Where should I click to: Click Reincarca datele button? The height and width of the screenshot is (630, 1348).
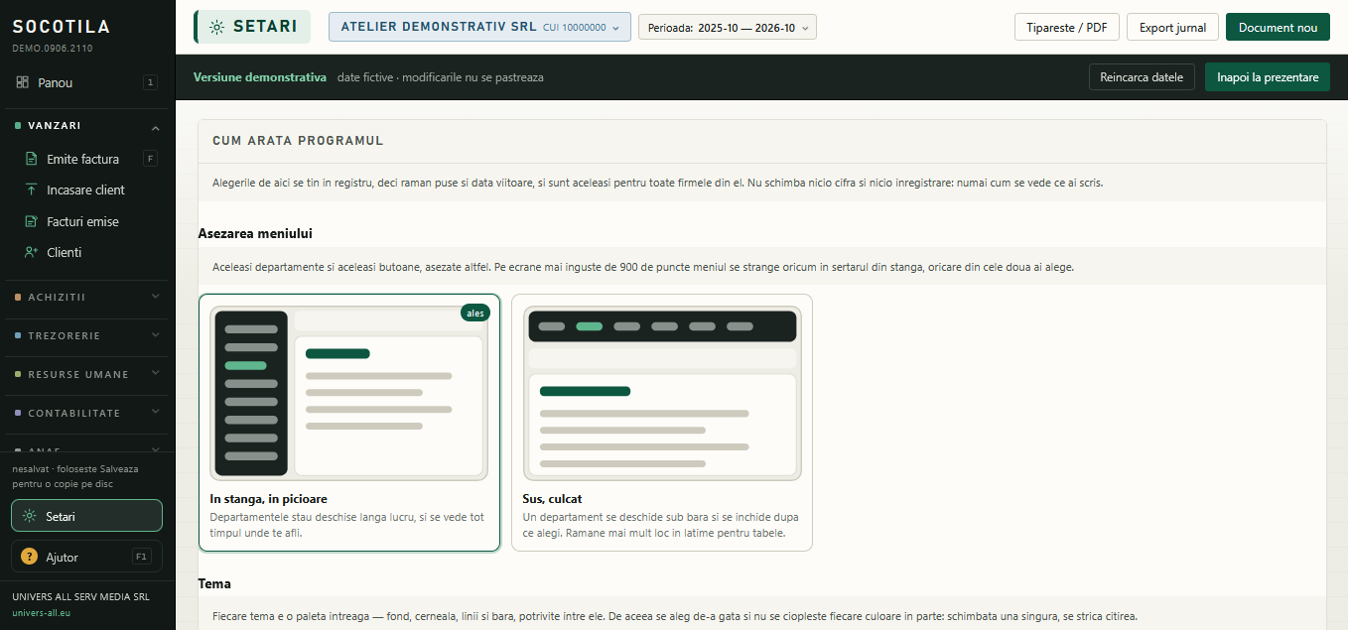click(1143, 77)
